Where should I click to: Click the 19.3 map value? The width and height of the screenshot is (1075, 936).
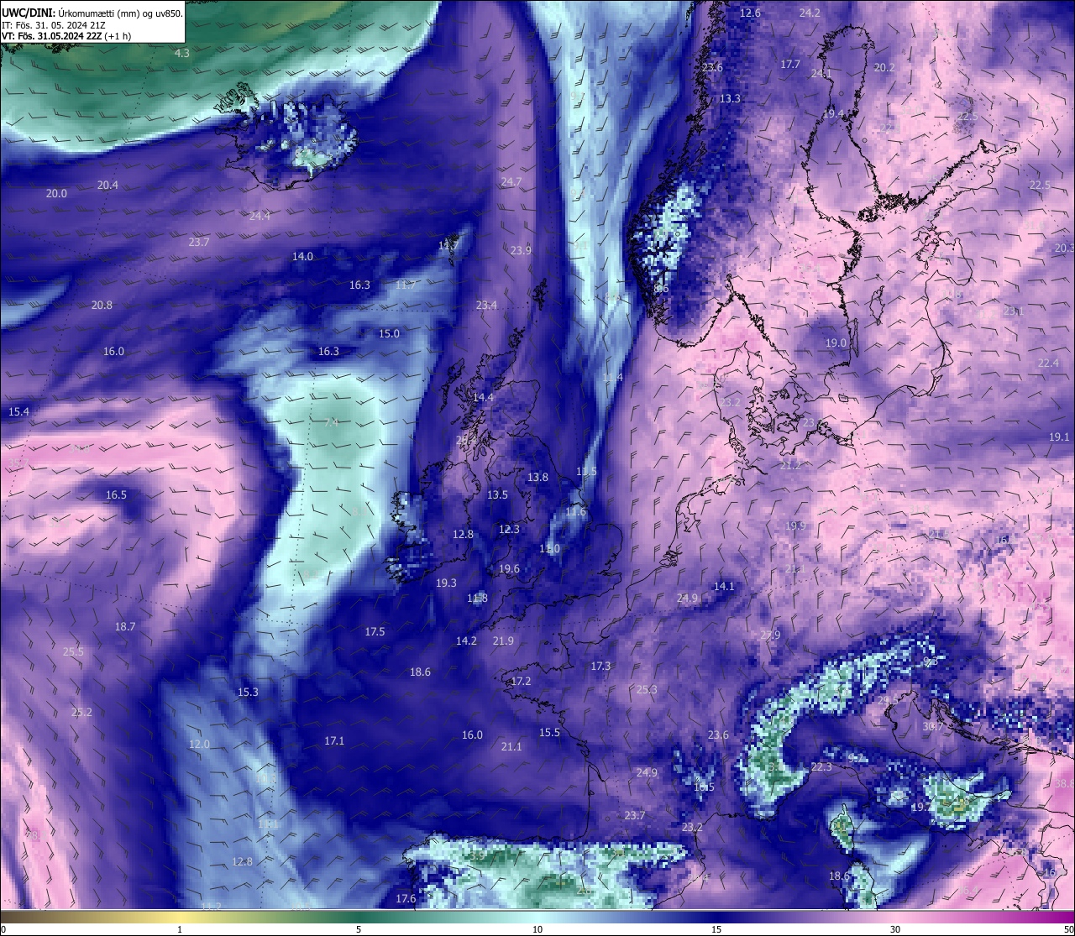click(446, 583)
